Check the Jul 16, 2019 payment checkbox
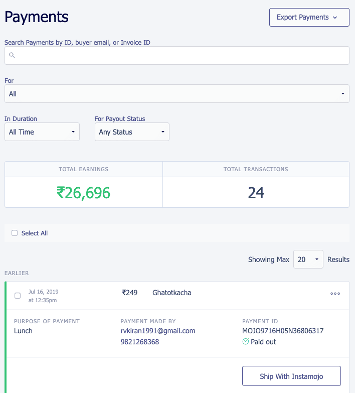Viewport: 355px width, 393px height. (18, 296)
